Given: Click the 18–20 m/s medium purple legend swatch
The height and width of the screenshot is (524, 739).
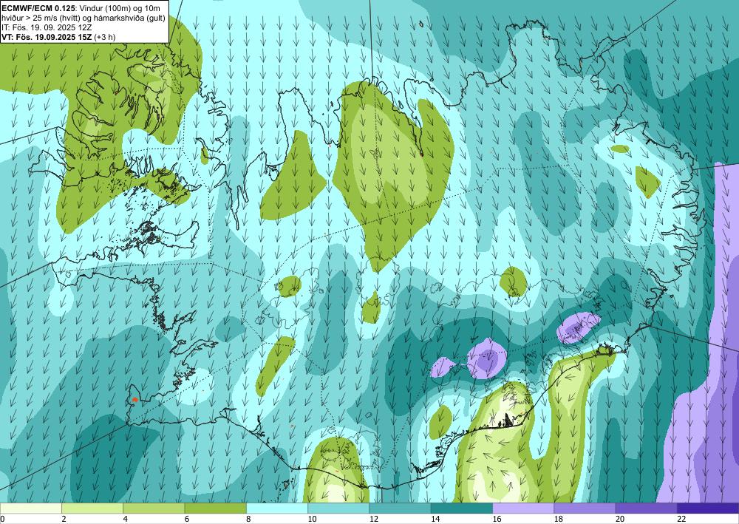Looking at the screenshot, I should tap(585, 508).
